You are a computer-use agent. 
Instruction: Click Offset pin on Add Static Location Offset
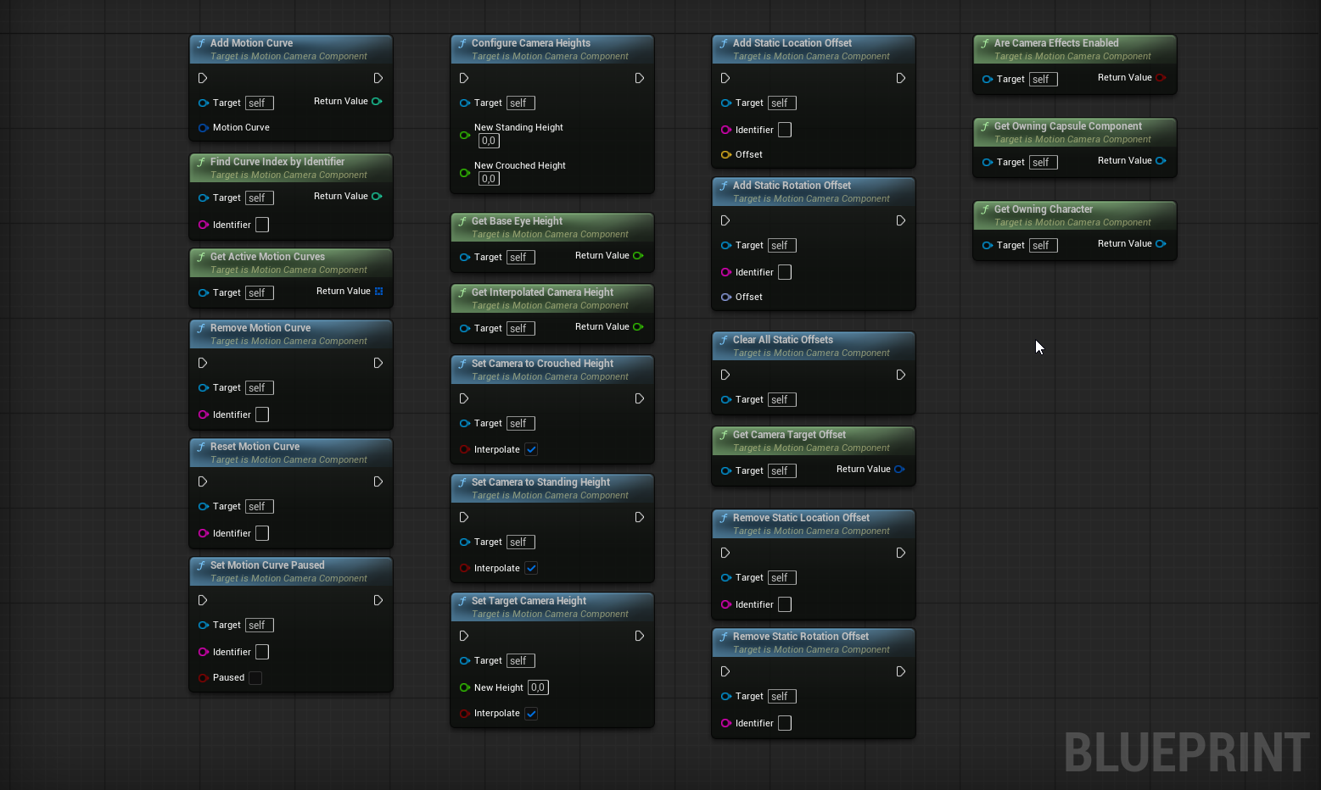pyautogui.click(x=726, y=154)
